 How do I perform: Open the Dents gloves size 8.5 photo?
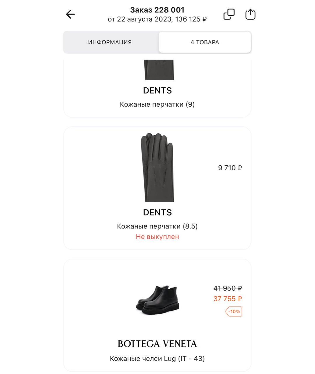pos(157,167)
